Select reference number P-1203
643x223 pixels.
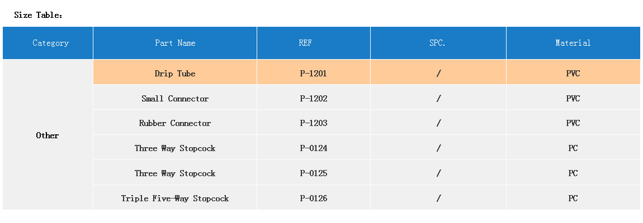(313, 123)
